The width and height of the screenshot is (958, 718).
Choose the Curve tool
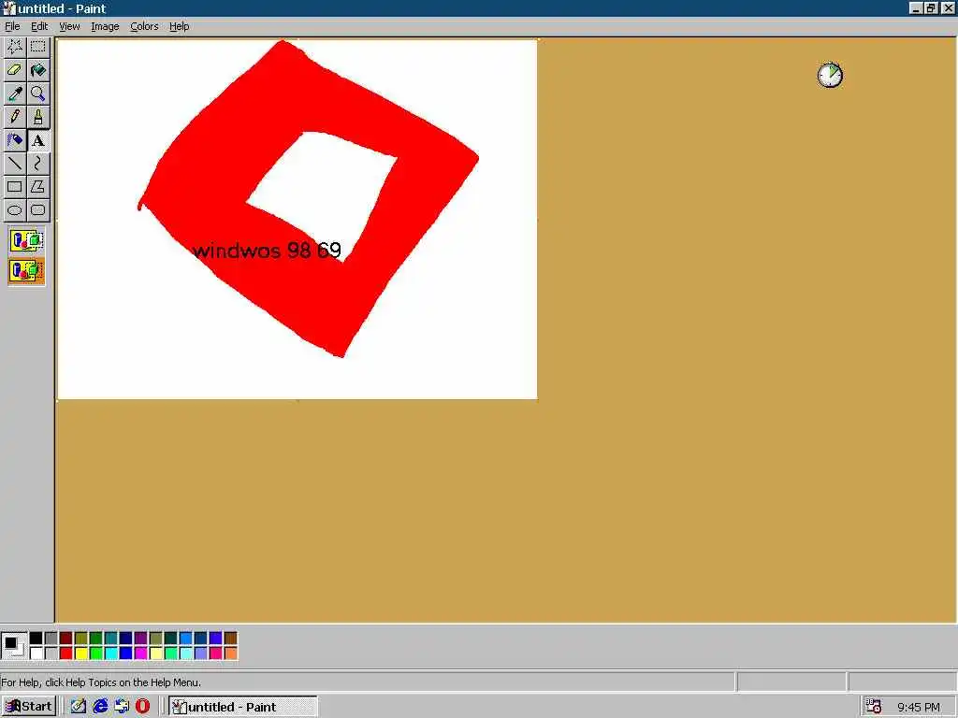tap(37, 164)
